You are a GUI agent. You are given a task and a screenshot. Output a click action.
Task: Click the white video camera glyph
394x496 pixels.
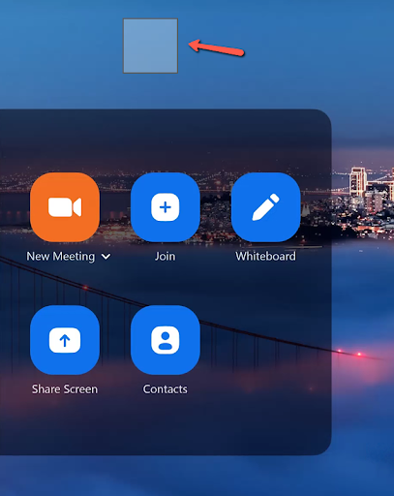click(x=65, y=207)
